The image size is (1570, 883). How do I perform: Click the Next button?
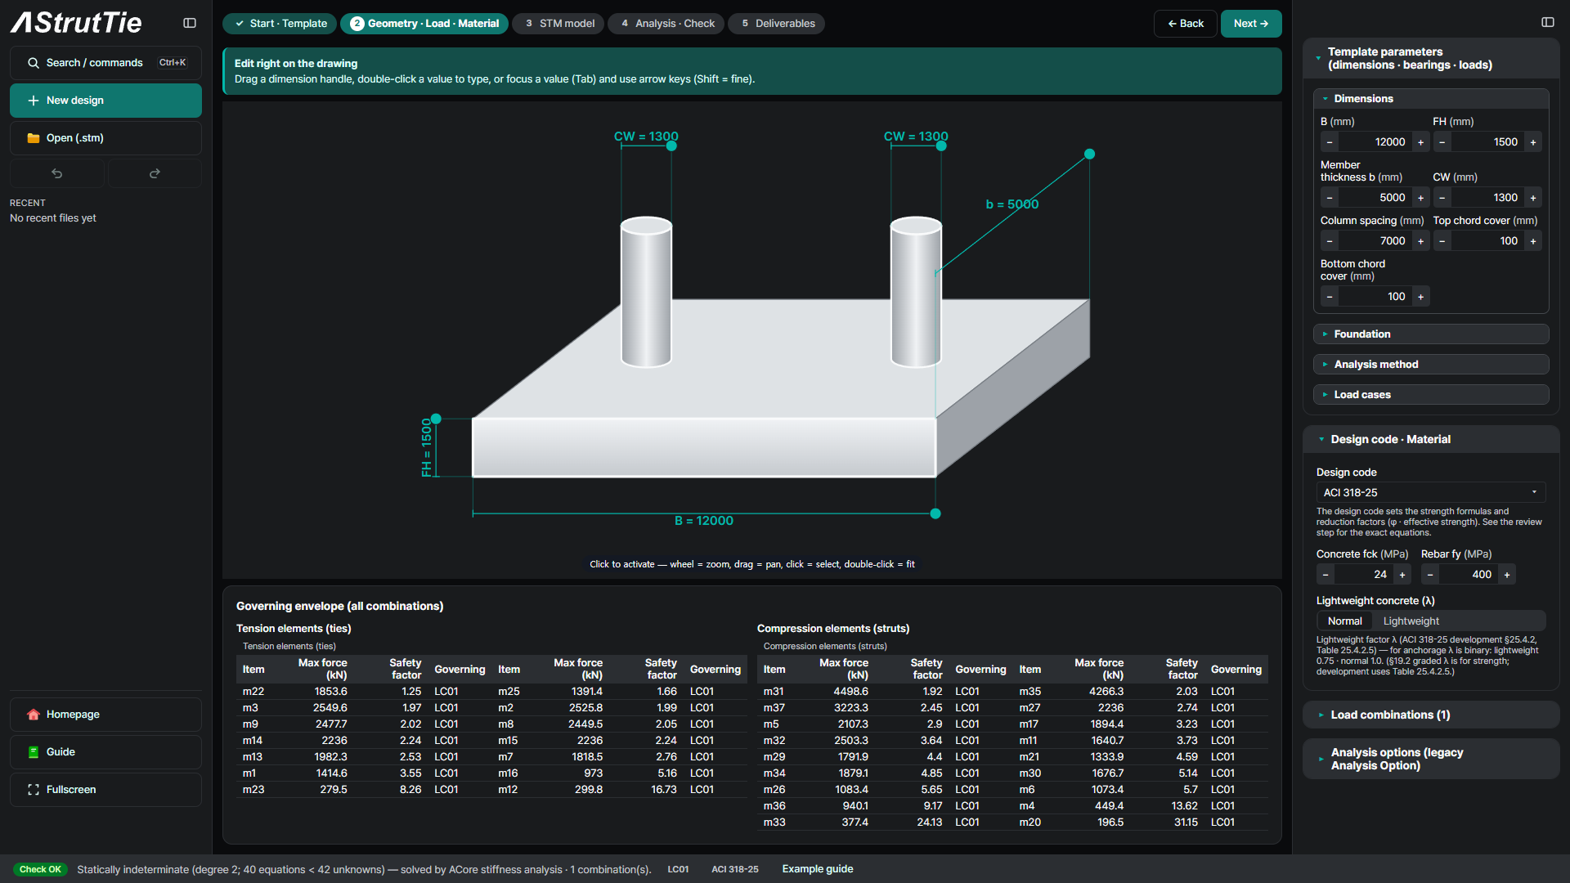click(1251, 24)
